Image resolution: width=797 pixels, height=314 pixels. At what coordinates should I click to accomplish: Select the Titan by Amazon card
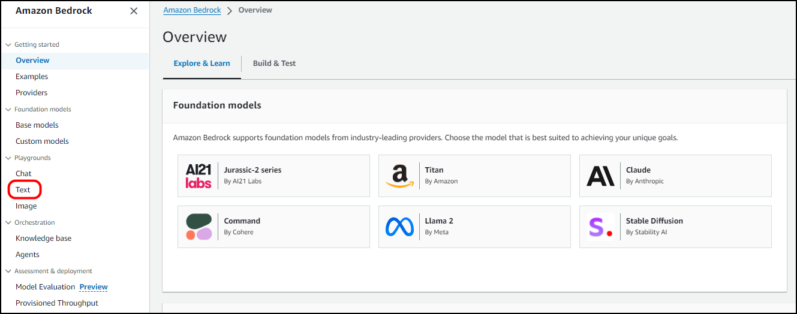tap(474, 176)
